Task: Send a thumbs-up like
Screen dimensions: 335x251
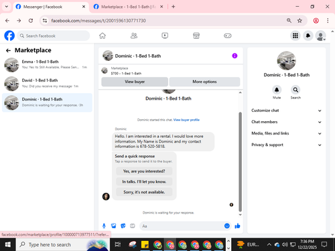Action: [x=237, y=226]
